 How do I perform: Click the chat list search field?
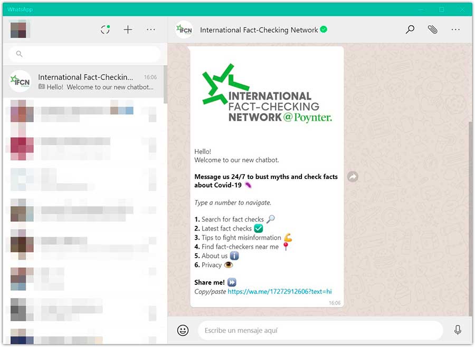coord(84,54)
